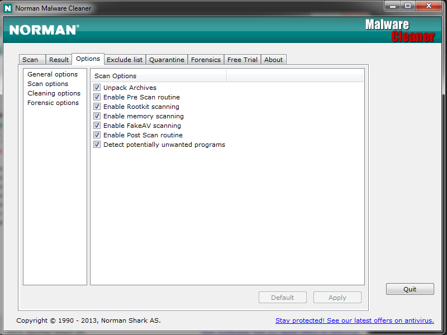The image size is (447, 335).
Task: Select General options in the sidebar
Action: 53,74
